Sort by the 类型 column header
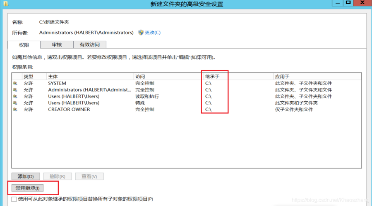Viewport: 372px width, 206px height. [34, 77]
